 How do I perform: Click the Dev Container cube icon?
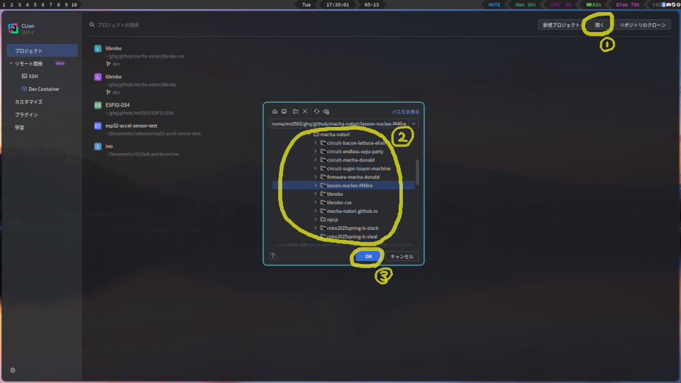point(24,89)
